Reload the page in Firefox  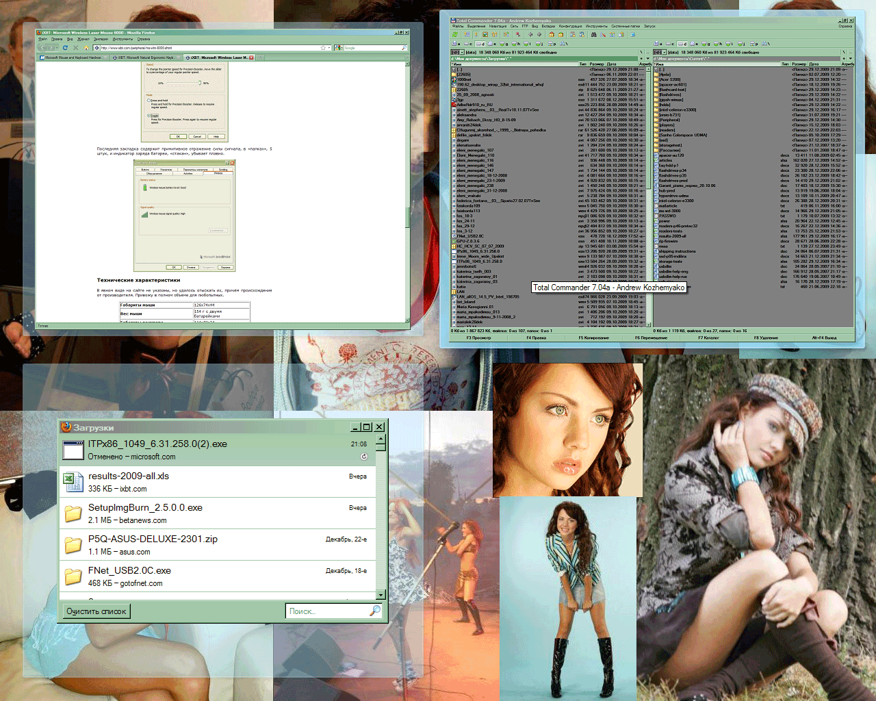(66, 48)
